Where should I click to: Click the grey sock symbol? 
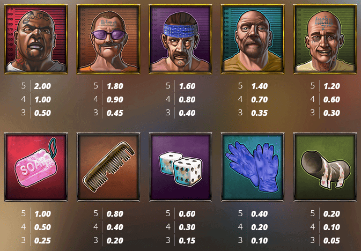[x=325, y=167]
